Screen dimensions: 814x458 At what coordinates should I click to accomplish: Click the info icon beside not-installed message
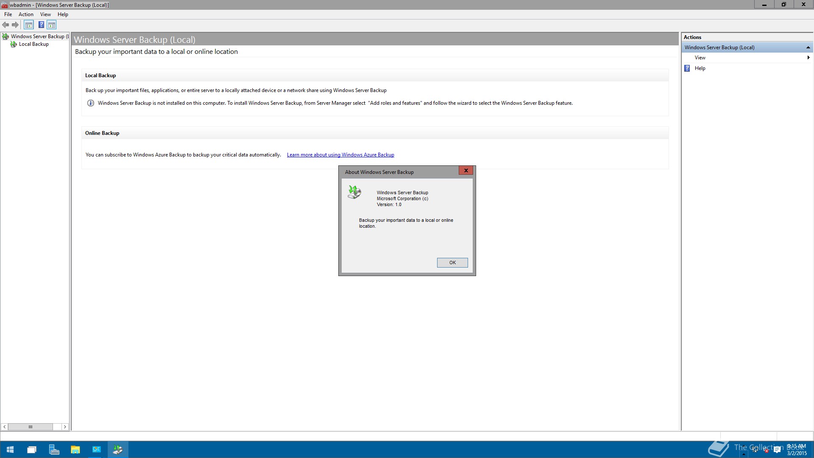(x=90, y=103)
